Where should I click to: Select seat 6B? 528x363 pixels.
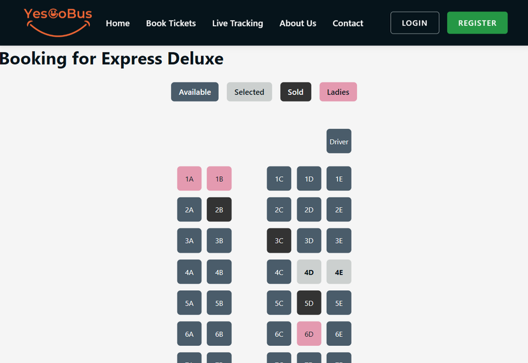click(x=219, y=334)
